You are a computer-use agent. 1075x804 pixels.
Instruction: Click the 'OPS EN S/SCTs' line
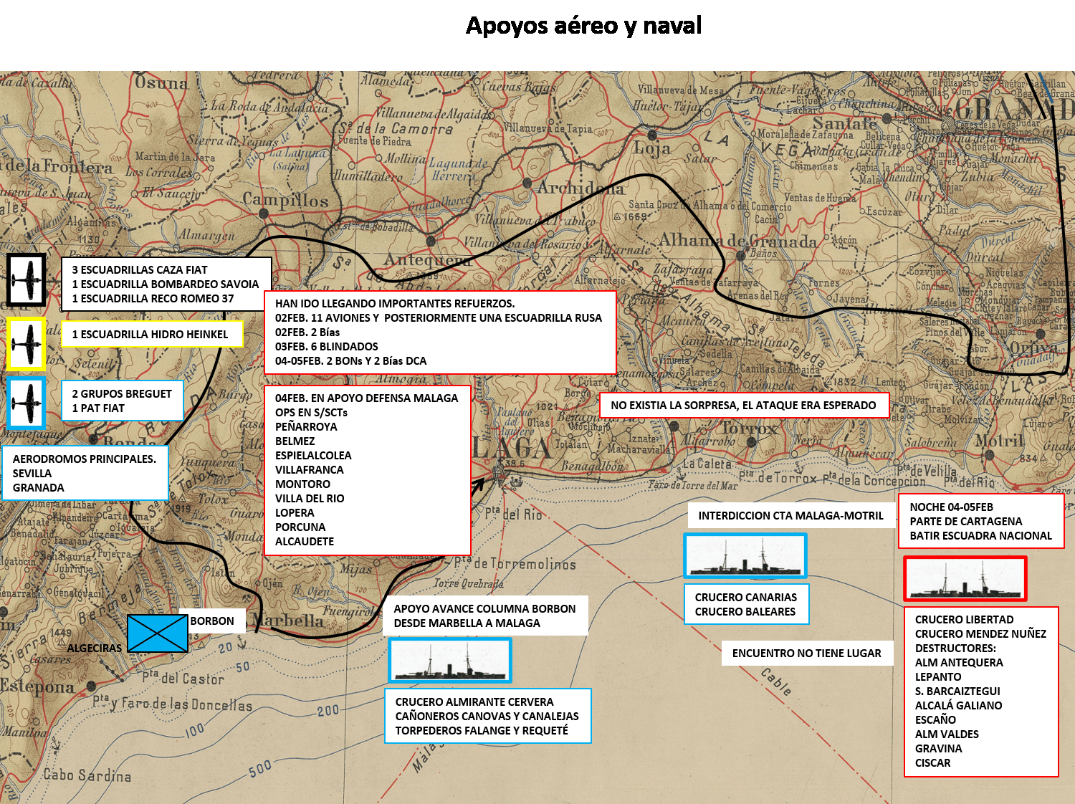tap(311, 413)
